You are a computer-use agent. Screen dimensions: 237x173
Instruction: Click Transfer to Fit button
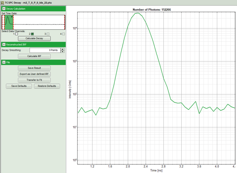(x=34, y=80)
